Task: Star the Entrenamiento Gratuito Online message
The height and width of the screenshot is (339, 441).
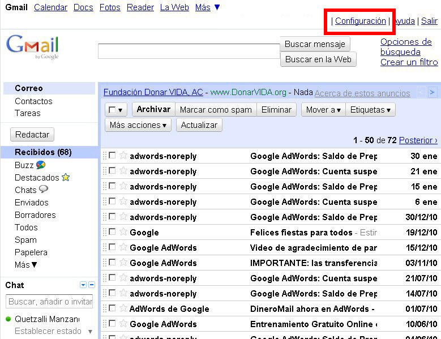Action: tap(123, 323)
